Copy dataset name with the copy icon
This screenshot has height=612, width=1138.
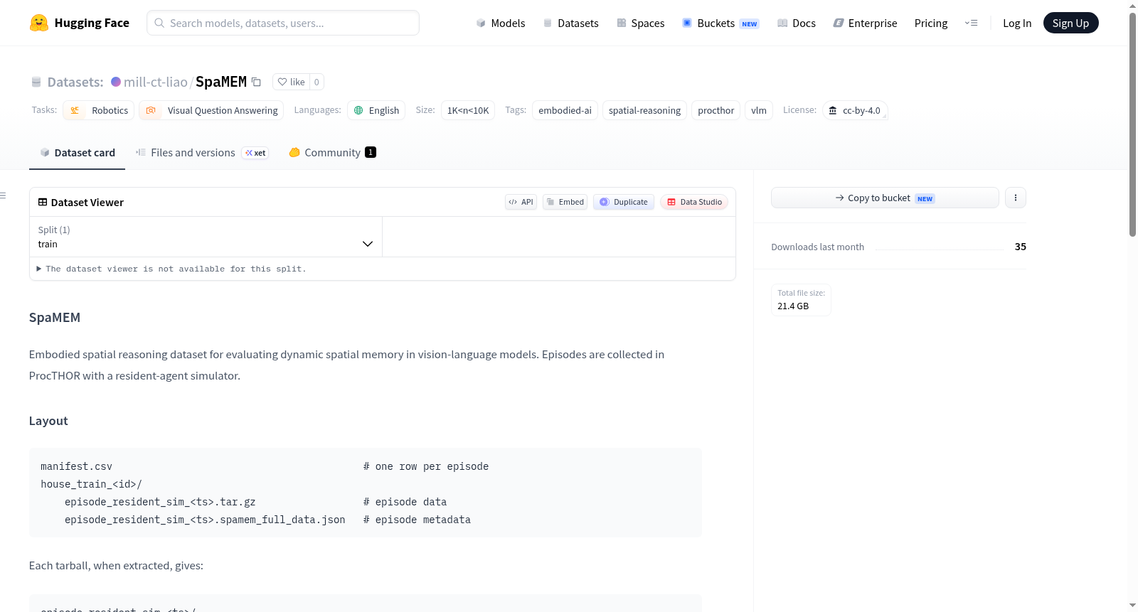256,82
